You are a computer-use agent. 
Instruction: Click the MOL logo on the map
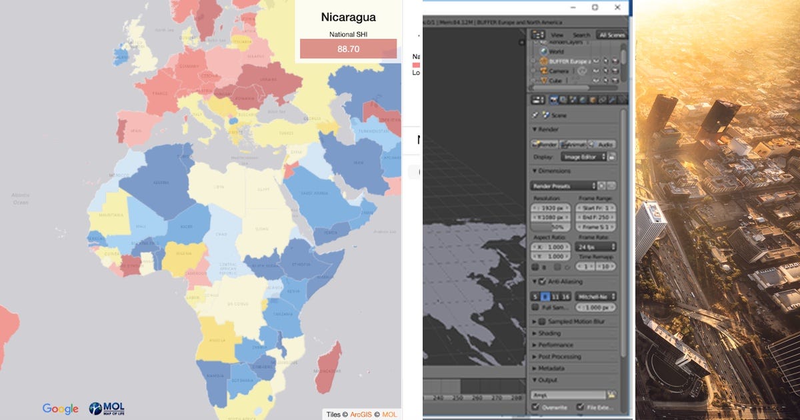105,409
